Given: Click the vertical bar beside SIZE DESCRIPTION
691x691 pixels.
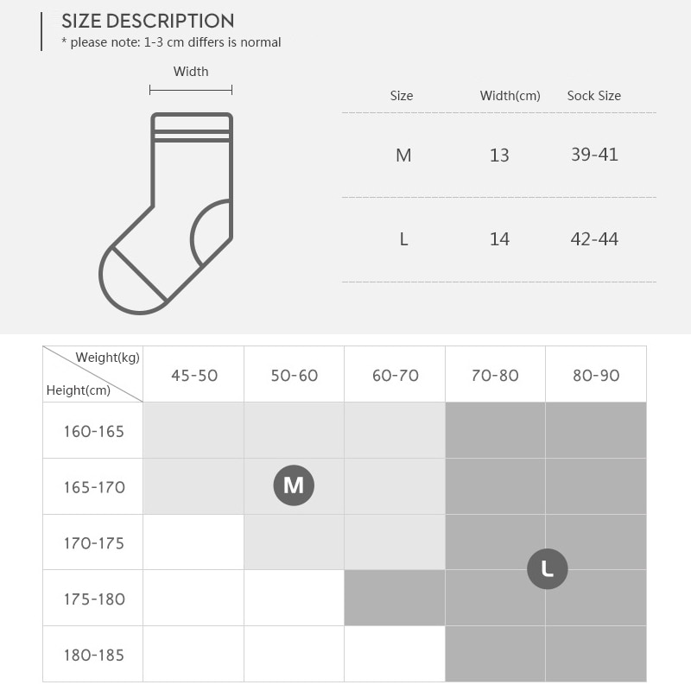Looking at the screenshot, I should tap(41, 32).
